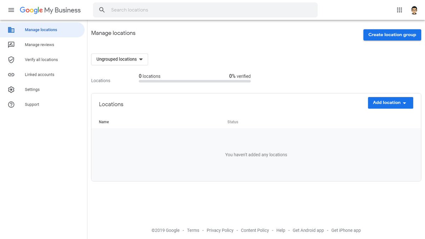Click the 0% verified label
The width and height of the screenshot is (425, 239).
click(240, 76)
